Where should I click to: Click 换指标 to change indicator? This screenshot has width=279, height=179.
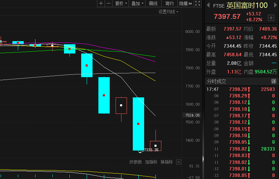(x=167, y=162)
